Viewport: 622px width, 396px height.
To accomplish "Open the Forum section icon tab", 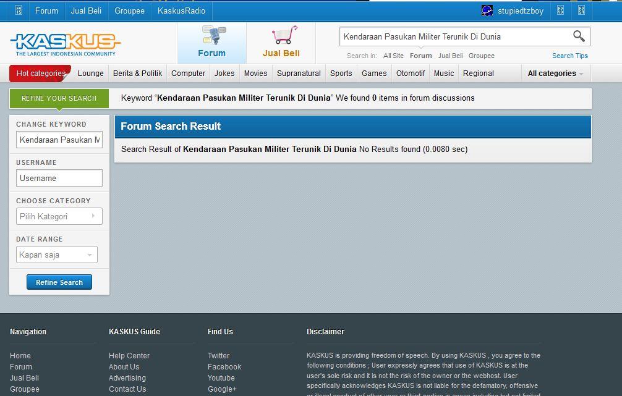I will pyautogui.click(x=212, y=43).
